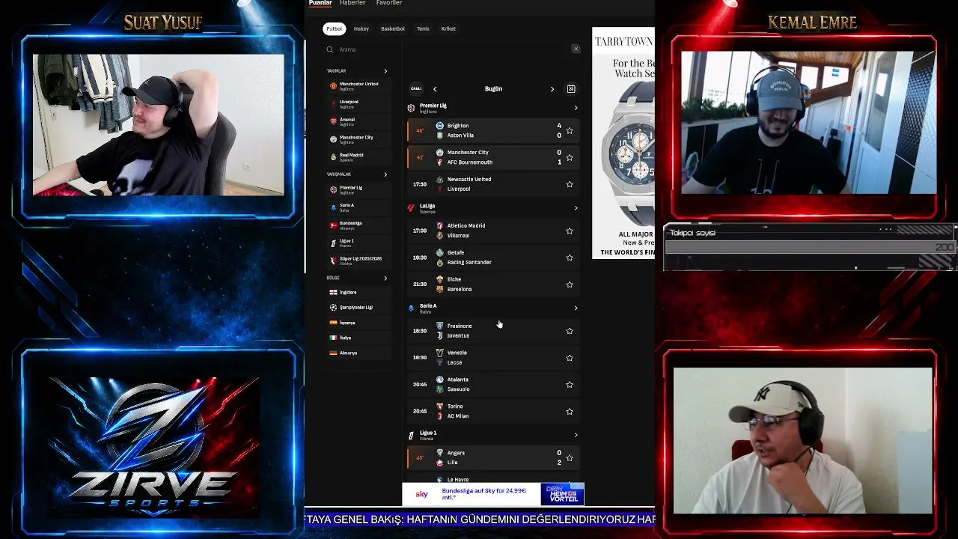Open the Favoriler tab

389,3
